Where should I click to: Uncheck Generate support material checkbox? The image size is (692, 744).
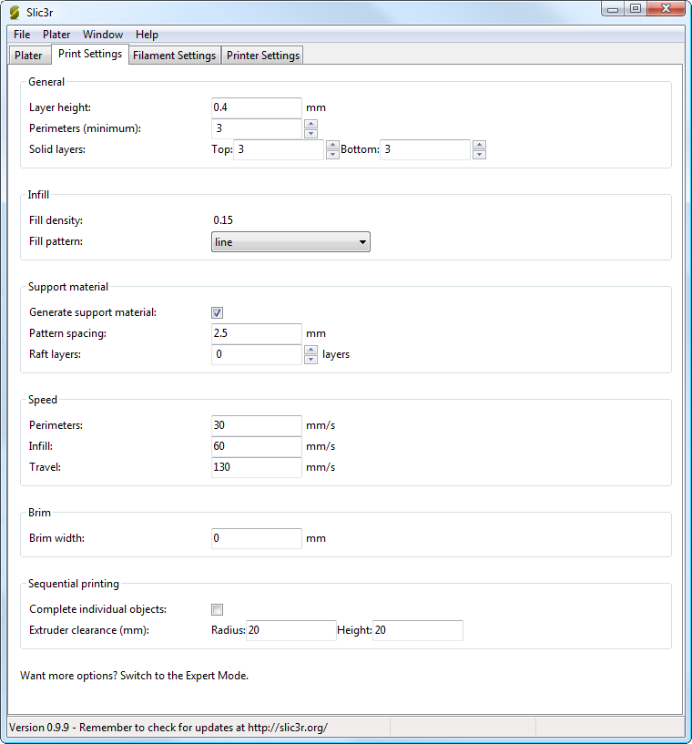click(218, 312)
